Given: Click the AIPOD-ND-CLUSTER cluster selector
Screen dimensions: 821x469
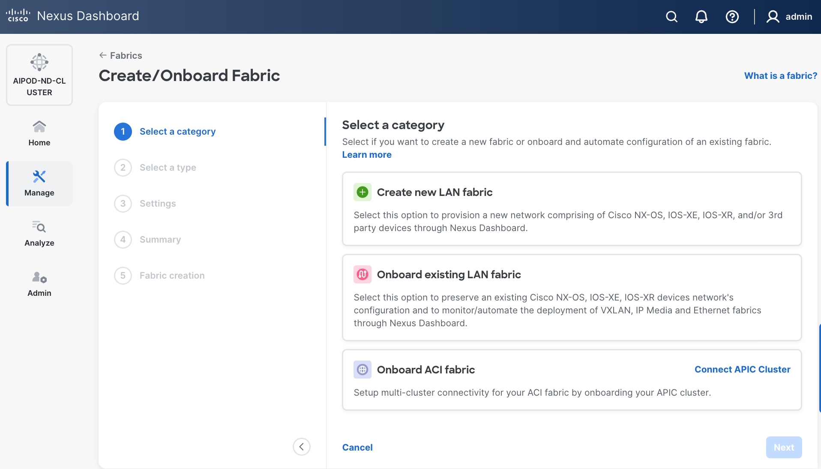Looking at the screenshot, I should [x=39, y=75].
